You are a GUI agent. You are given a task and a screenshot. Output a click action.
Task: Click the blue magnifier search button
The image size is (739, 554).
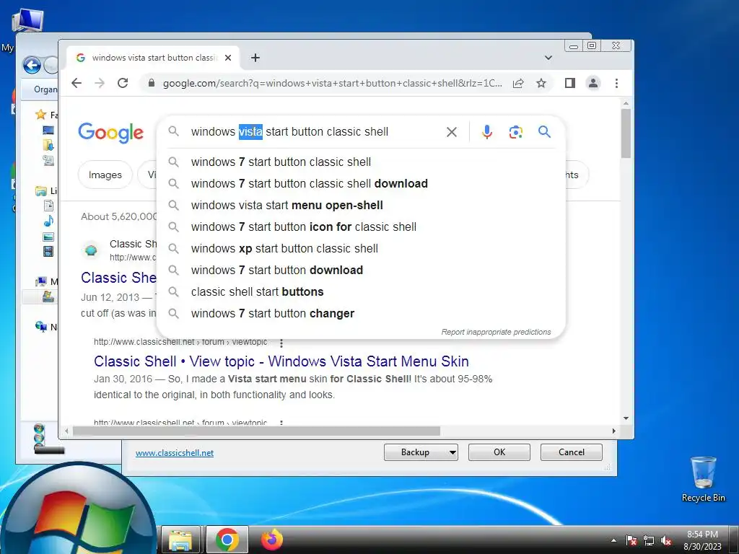click(544, 132)
